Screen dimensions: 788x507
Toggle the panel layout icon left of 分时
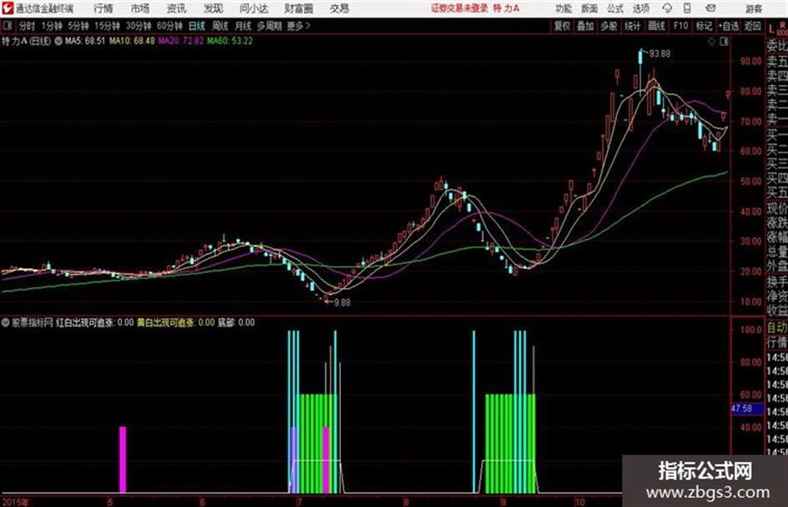click(x=7, y=26)
